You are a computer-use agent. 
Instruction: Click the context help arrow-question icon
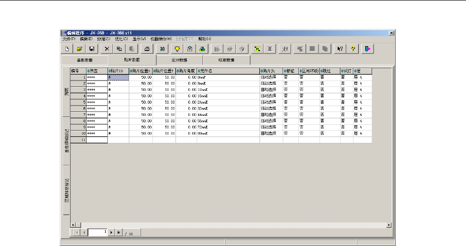click(x=339, y=49)
